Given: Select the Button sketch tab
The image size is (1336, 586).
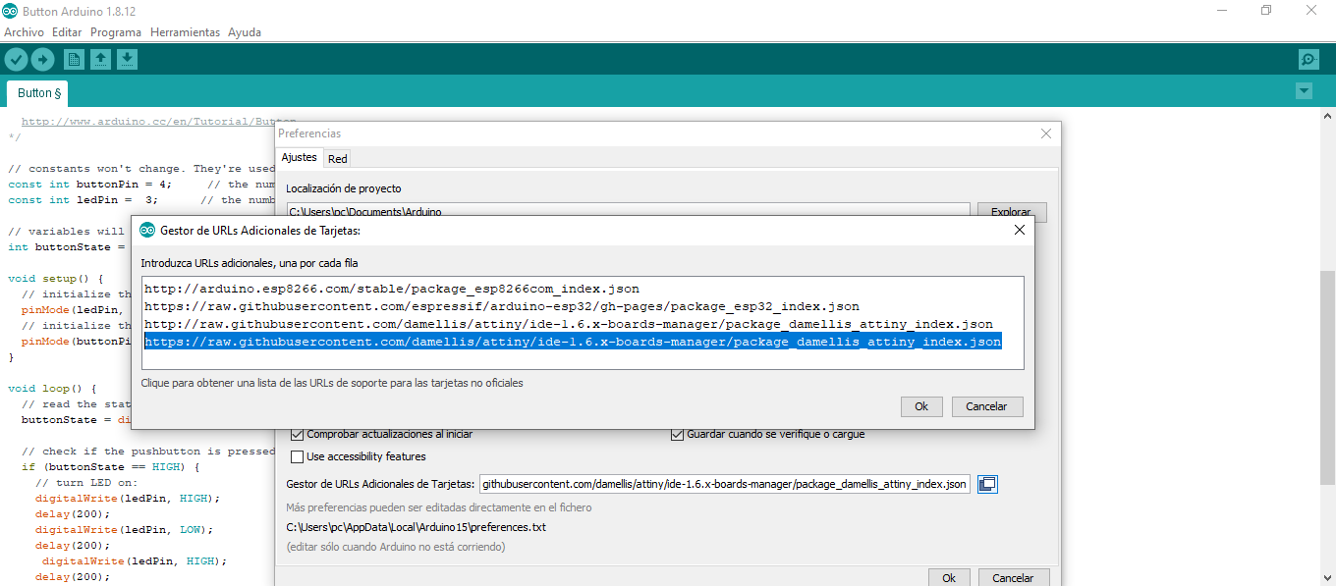Looking at the screenshot, I should 39,93.
